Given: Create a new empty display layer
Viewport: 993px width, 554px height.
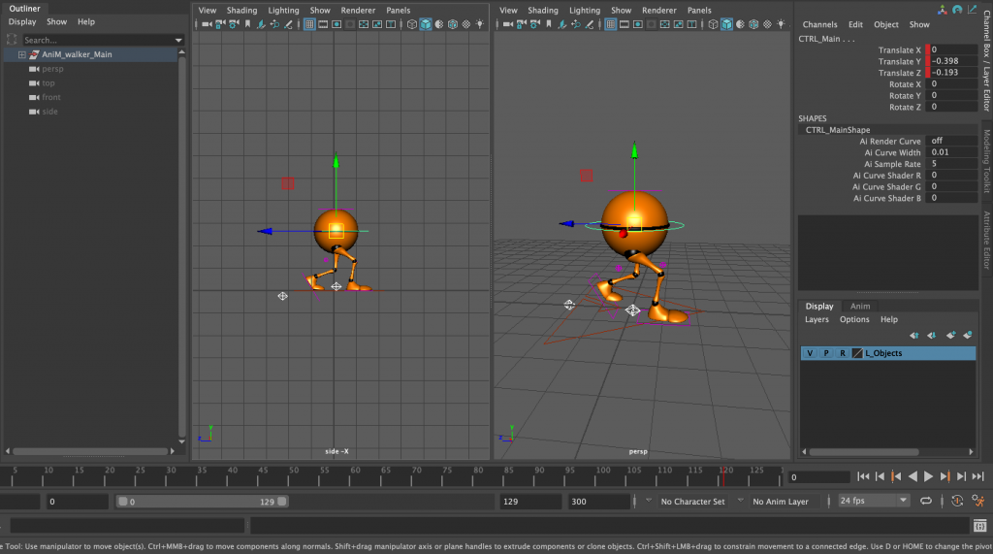Looking at the screenshot, I should click(x=951, y=336).
